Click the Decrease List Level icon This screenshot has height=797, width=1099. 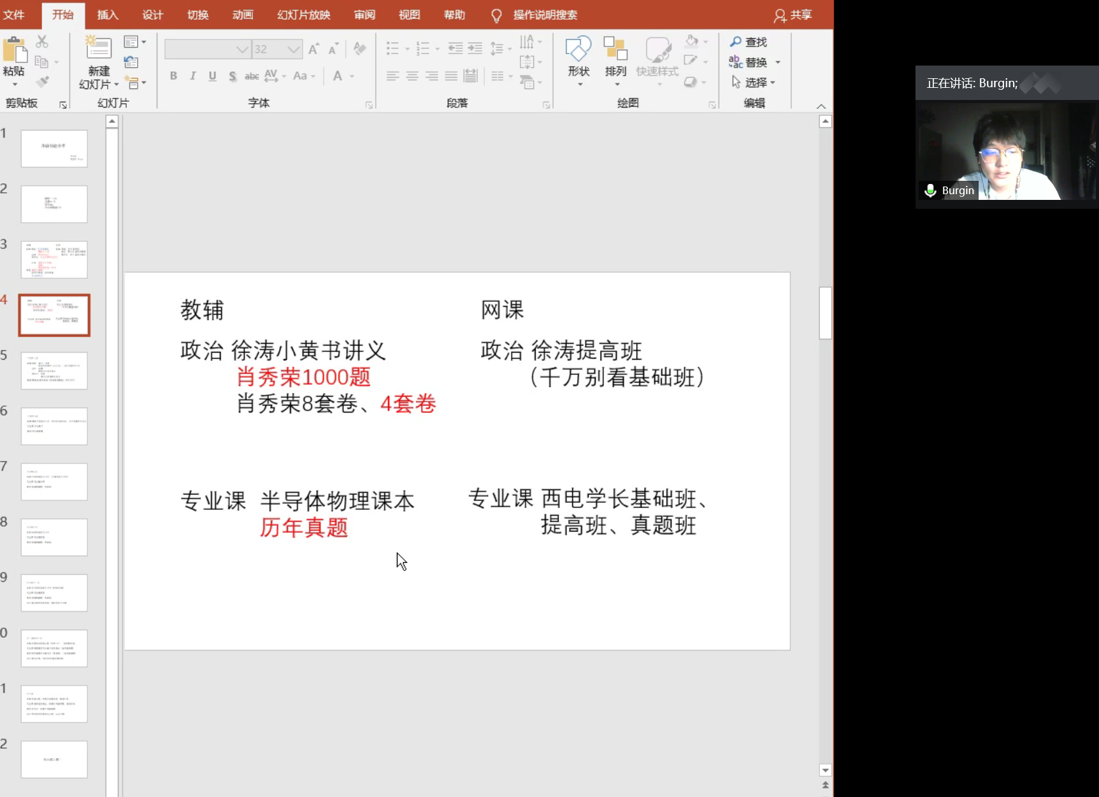tap(455, 48)
